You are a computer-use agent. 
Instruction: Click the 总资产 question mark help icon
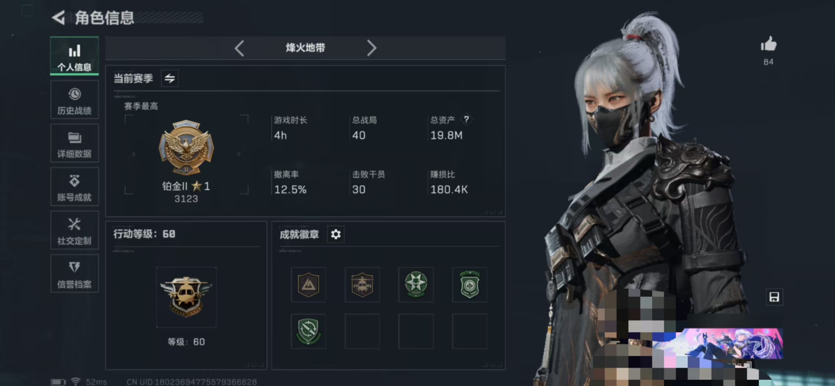click(466, 119)
